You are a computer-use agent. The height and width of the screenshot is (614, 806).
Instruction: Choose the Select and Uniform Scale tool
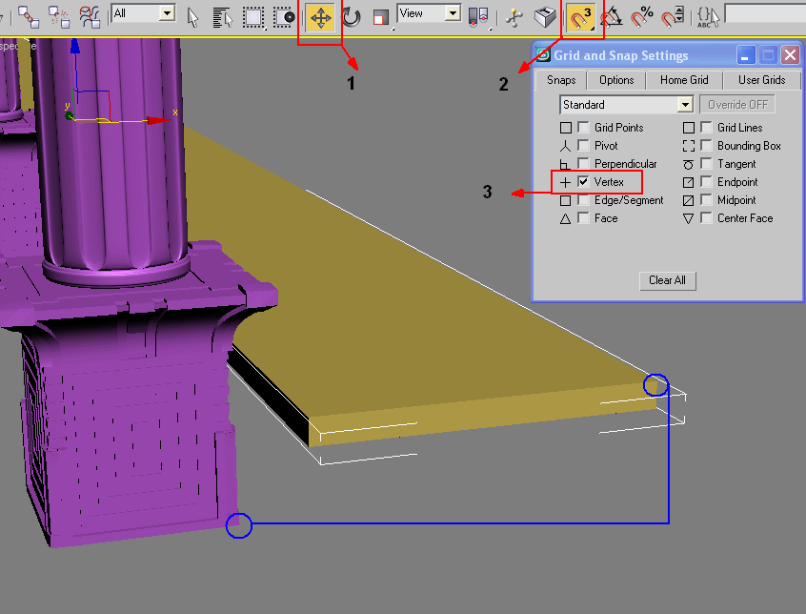(380, 16)
